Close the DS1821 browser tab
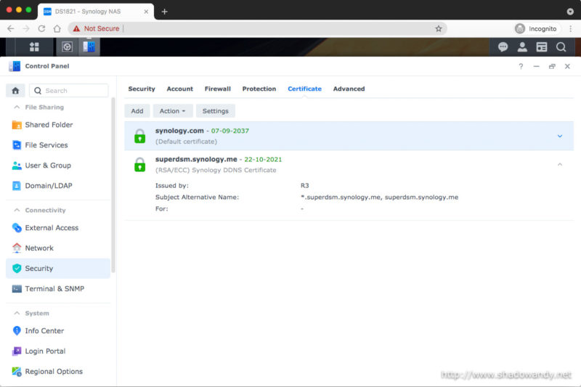Viewport: 581px width, 387px height. point(146,12)
